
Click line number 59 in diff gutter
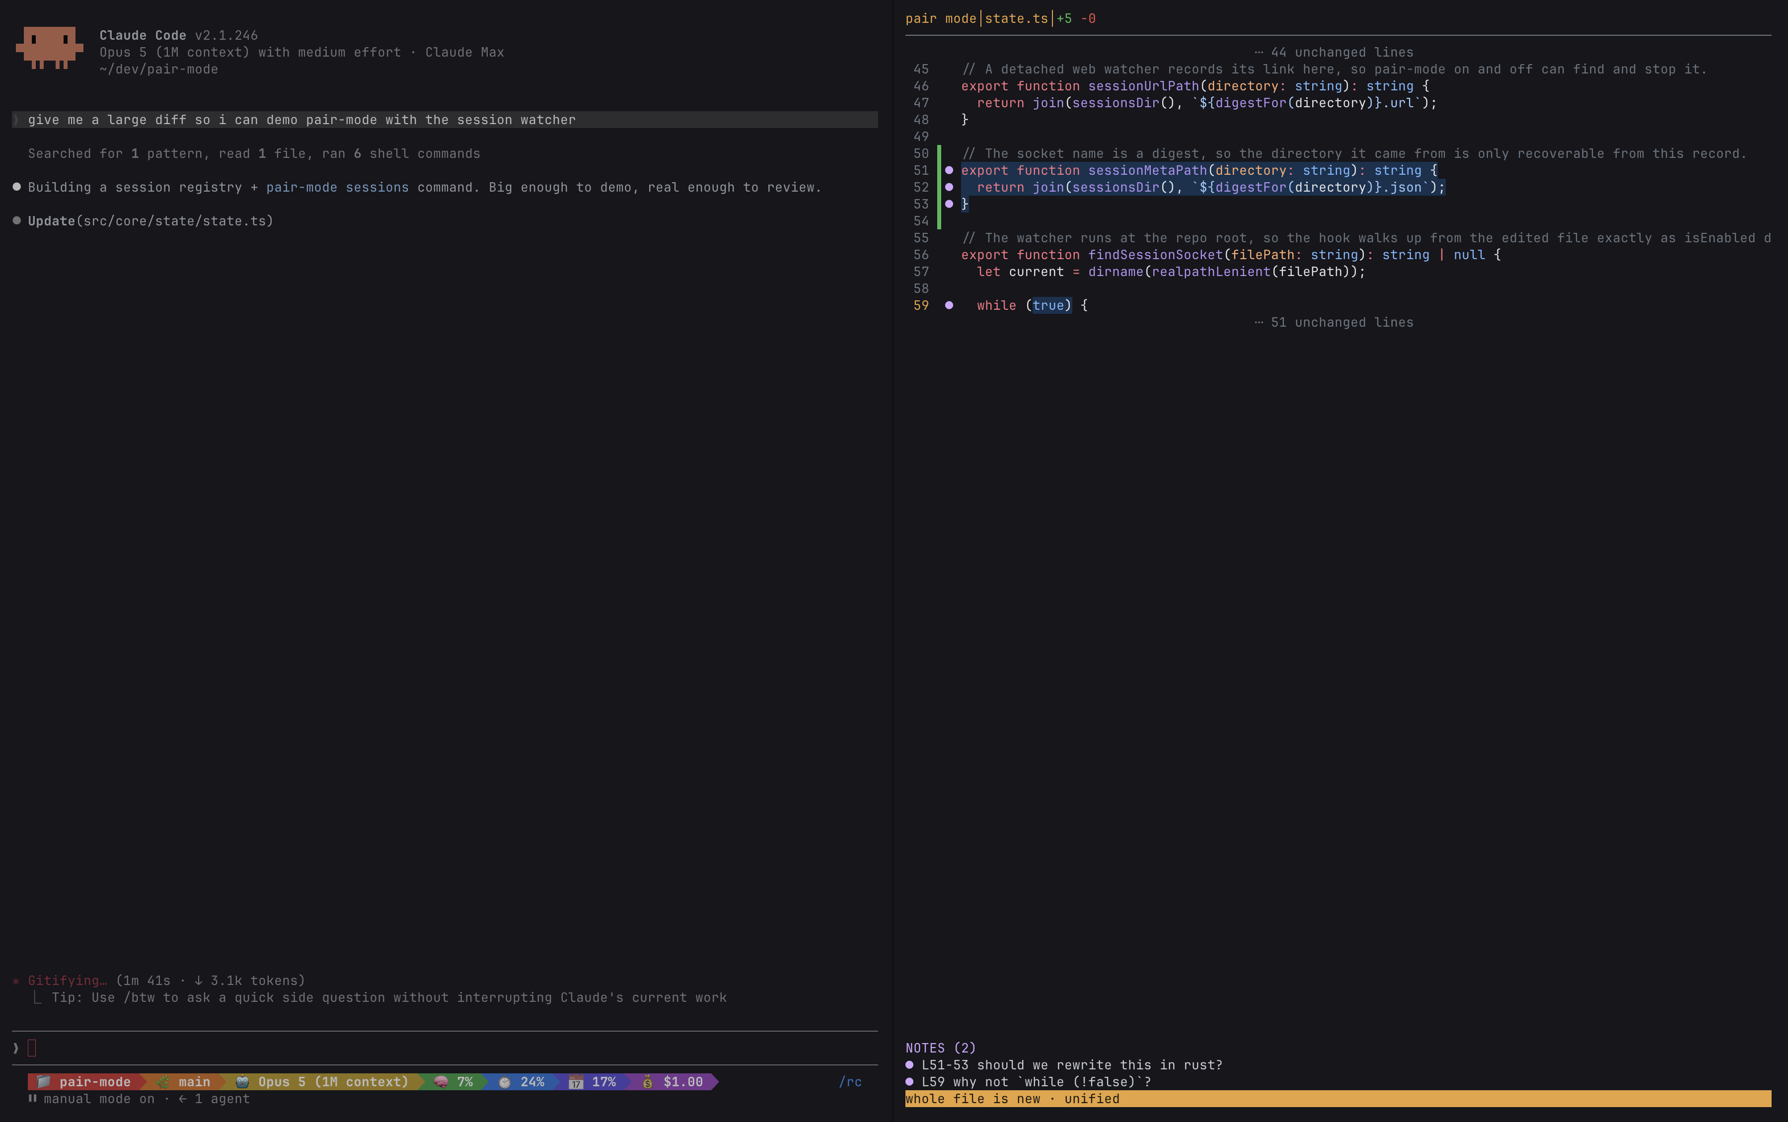tap(921, 306)
